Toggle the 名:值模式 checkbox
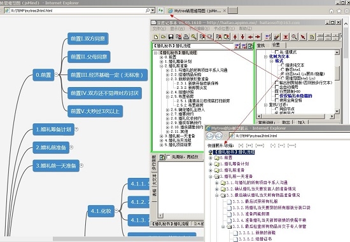Viewport: 350px width, 242px height. [277, 52]
